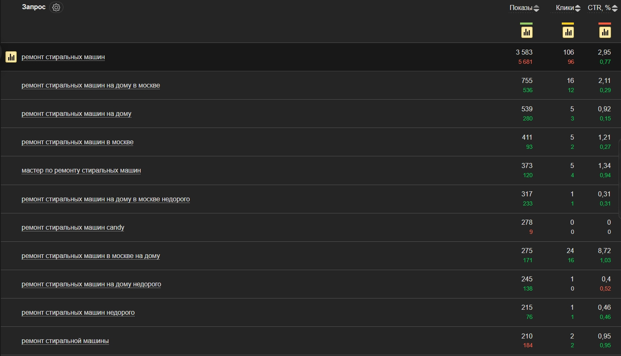Click chart icon beside ремонт стиральных машин
Image resolution: width=621 pixels, height=356 pixels.
11,57
